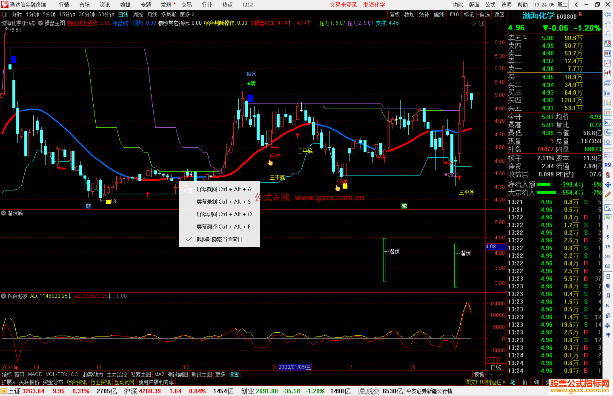Click the red S icon in sidebar
This screenshot has height=396, width=613.
pyautogui.click(x=608, y=175)
